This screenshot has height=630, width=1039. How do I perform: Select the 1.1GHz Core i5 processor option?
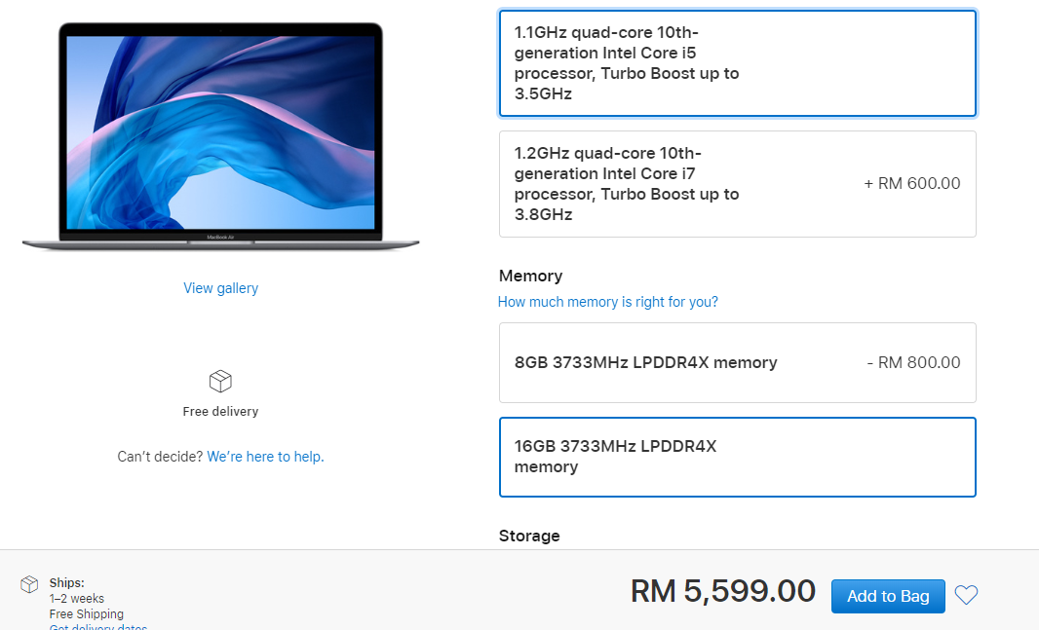(x=738, y=63)
